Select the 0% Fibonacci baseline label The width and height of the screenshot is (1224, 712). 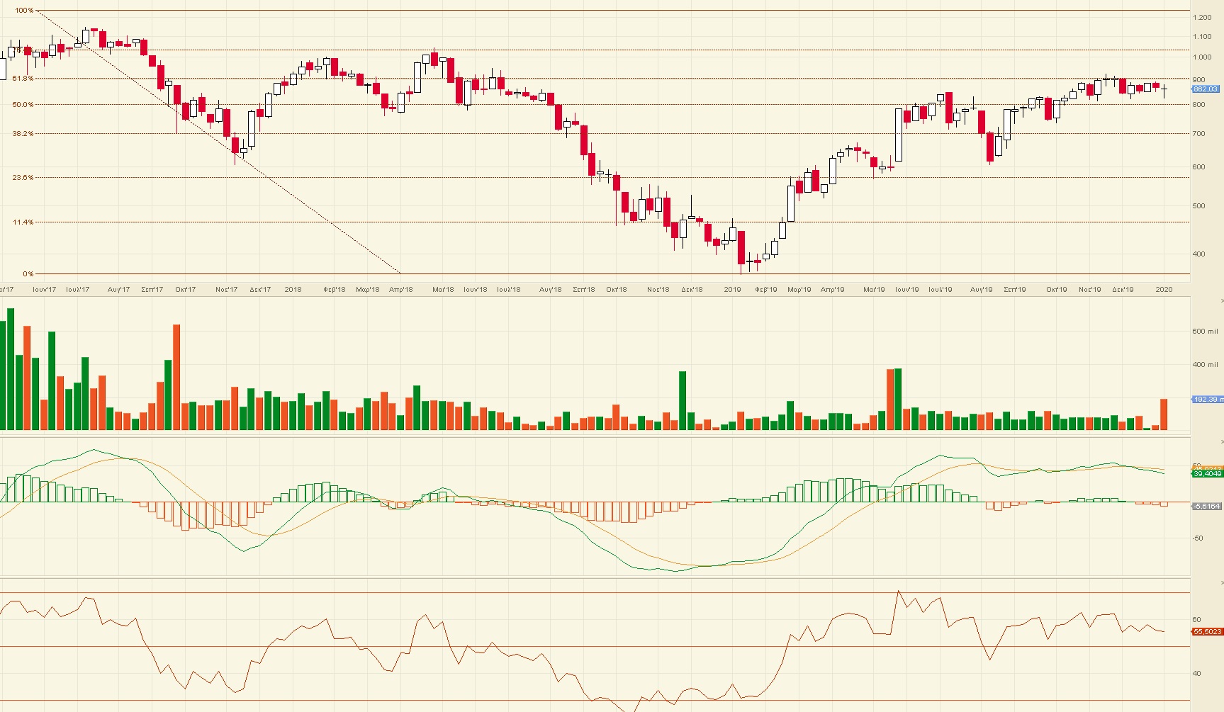click(28, 273)
